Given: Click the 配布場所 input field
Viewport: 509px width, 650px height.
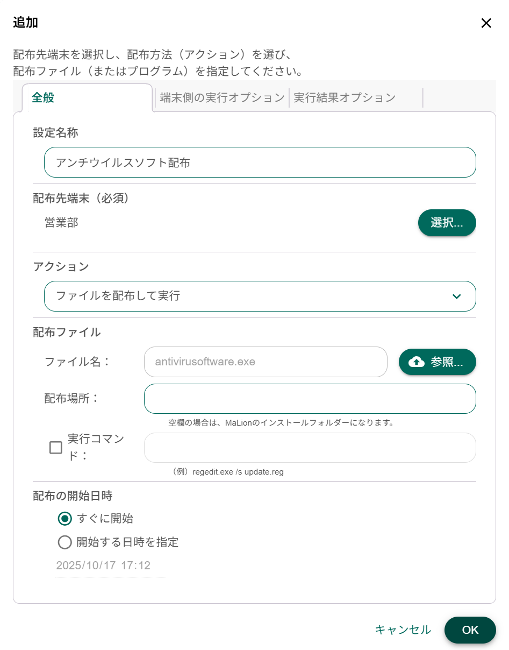Looking at the screenshot, I should pos(310,399).
